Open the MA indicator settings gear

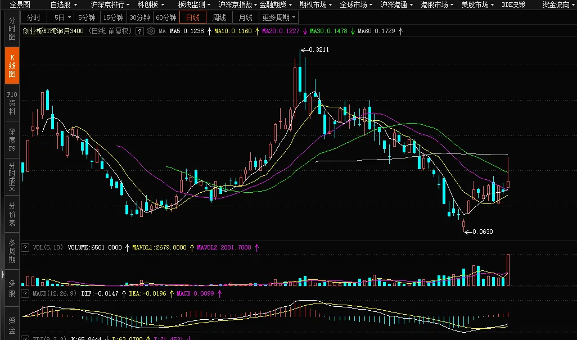(151, 31)
